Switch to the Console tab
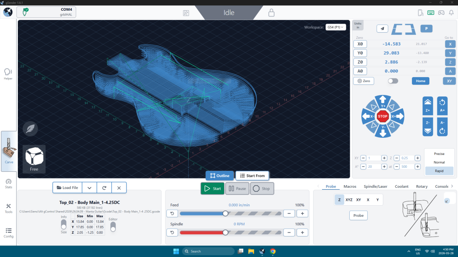This screenshot has width=458, height=257. (441, 187)
